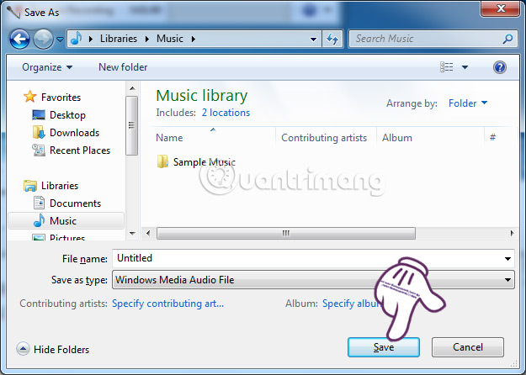
Task: Select Music in the address path
Action: 170,39
